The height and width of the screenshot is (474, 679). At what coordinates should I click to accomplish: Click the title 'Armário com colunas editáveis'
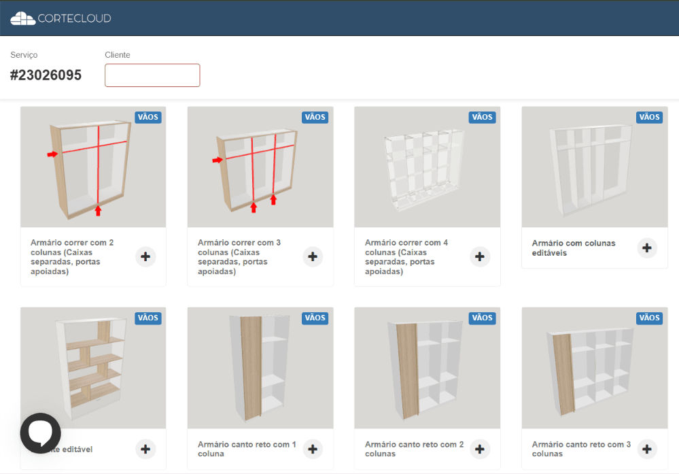click(x=574, y=248)
